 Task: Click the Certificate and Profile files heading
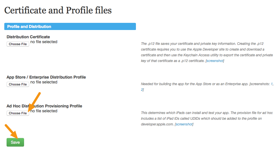58,10
